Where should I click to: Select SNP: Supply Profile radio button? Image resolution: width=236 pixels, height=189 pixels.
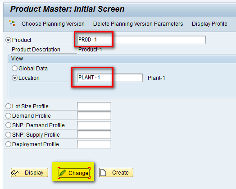click(8, 134)
